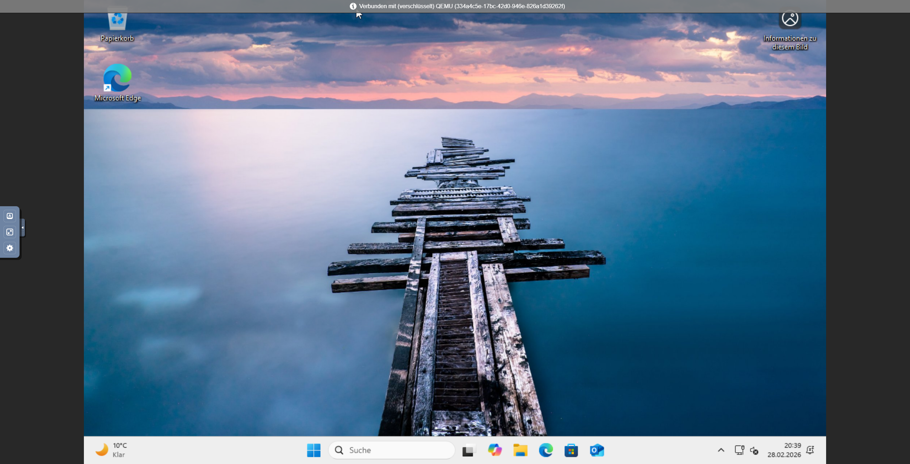Open the noVNC extra keys panel
The width and height of the screenshot is (910, 464).
[10, 216]
